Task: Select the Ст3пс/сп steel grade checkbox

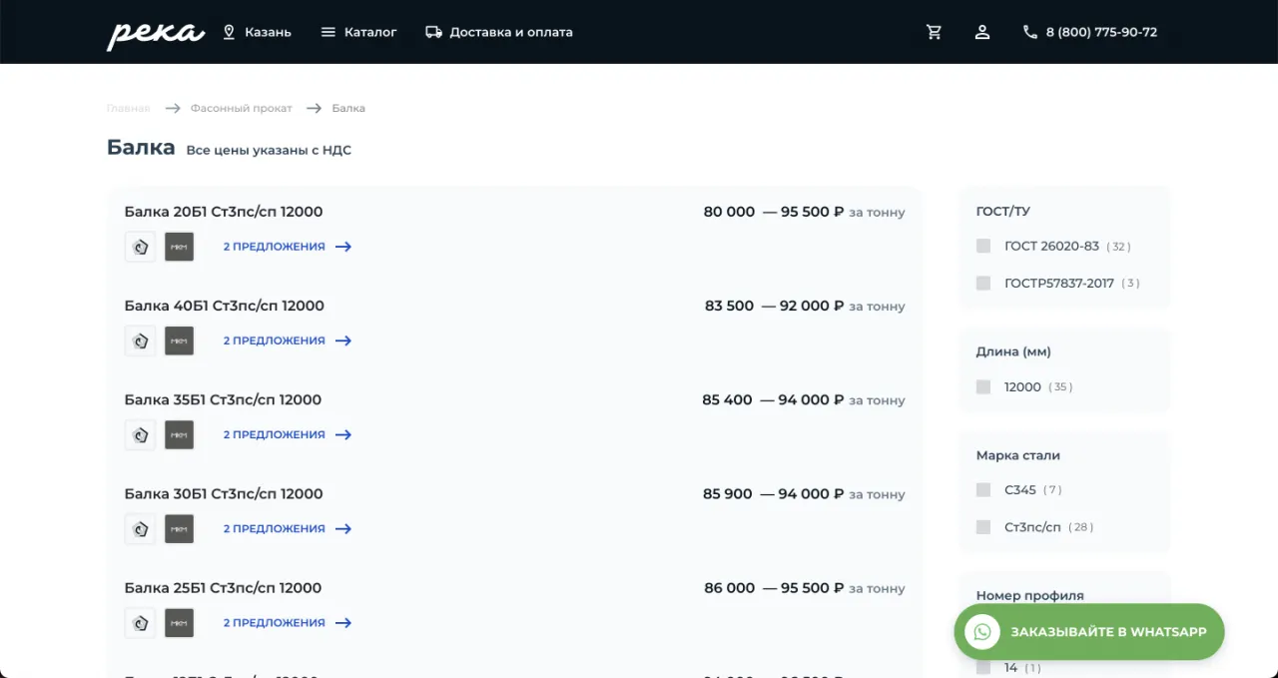Action: (983, 526)
